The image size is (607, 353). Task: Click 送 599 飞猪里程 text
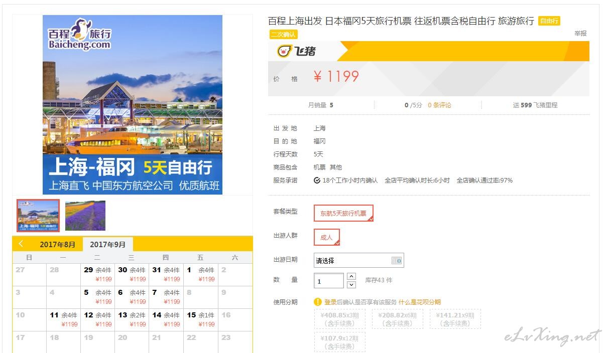pos(535,105)
